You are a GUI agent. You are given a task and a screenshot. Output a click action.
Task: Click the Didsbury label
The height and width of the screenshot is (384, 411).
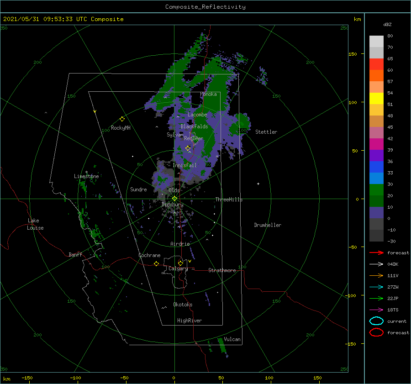coord(173,205)
